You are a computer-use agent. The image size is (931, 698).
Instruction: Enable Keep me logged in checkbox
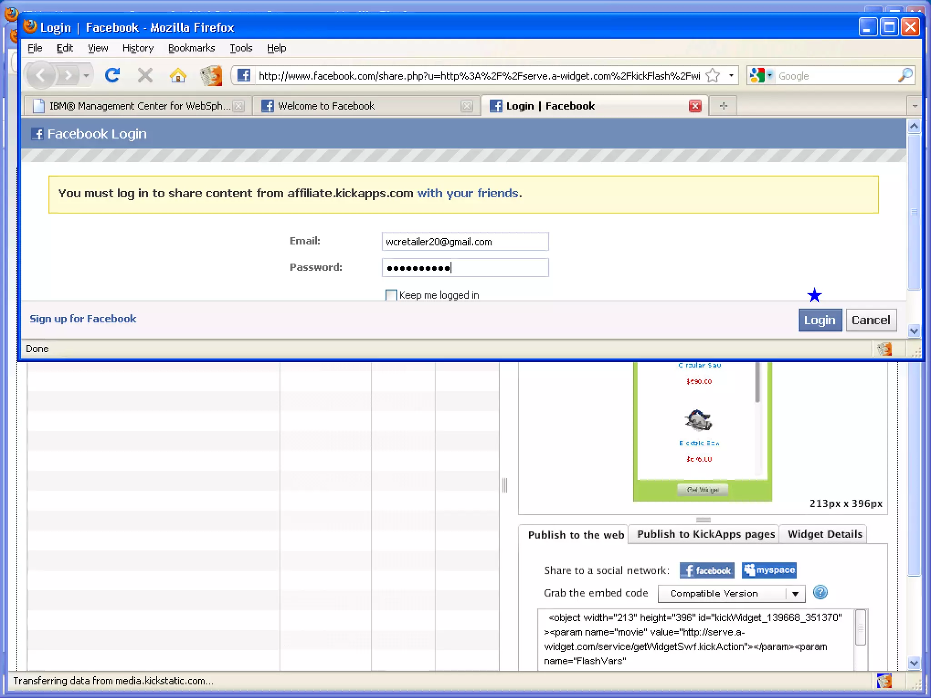[391, 295]
